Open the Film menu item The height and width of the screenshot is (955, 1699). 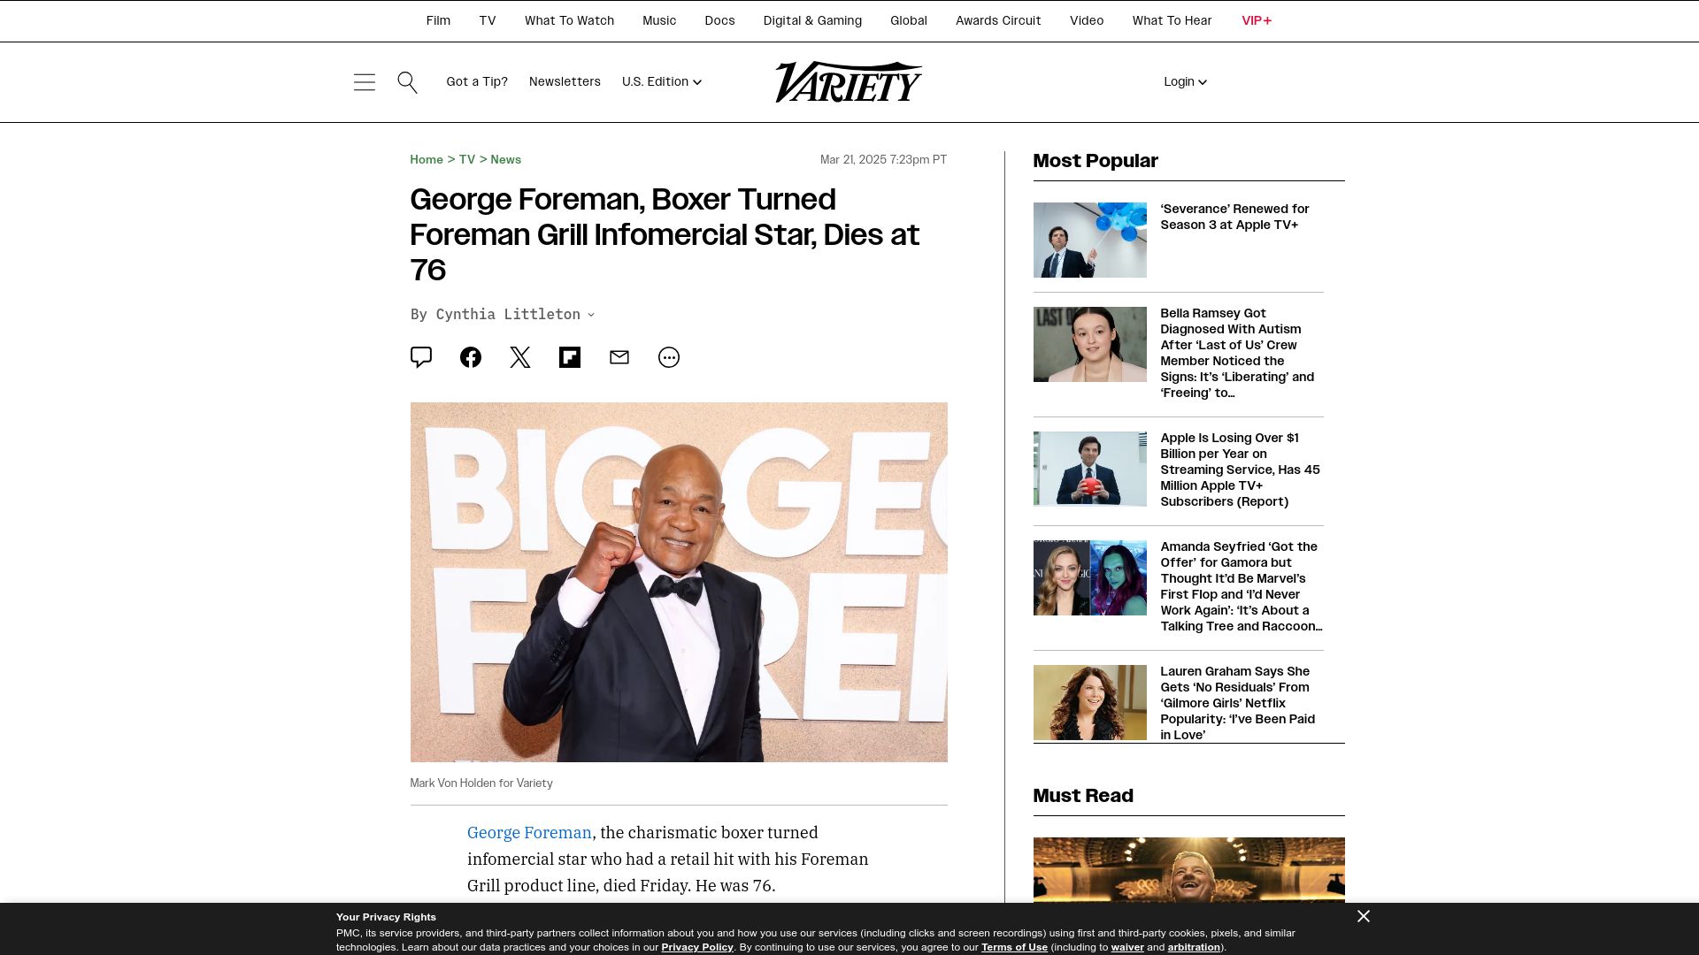[438, 20]
